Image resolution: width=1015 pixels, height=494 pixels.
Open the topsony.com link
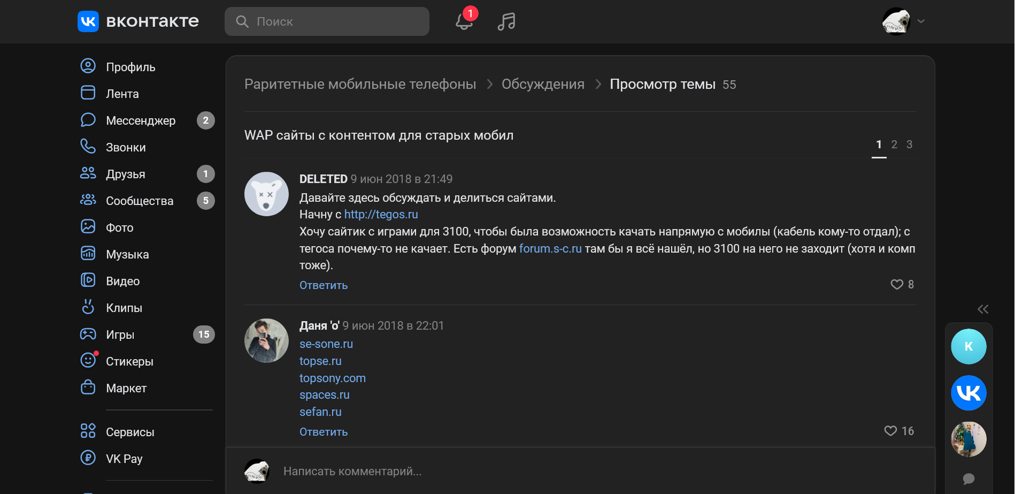click(333, 378)
